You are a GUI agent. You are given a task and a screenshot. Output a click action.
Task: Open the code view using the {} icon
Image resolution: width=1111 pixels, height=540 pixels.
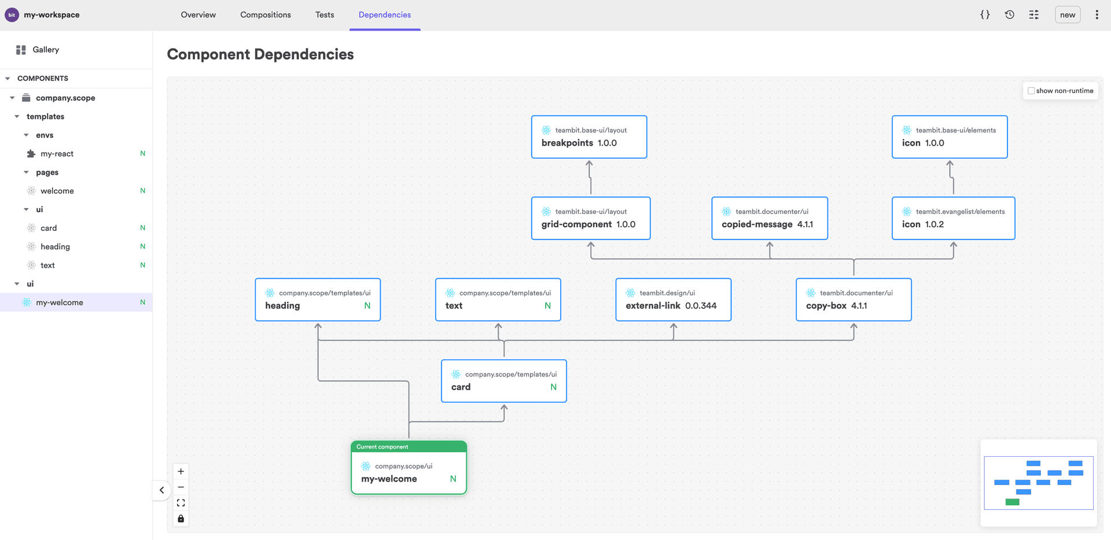tap(985, 14)
